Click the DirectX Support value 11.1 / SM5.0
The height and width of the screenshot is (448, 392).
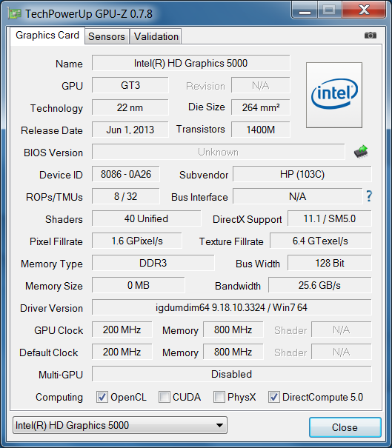[329, 219]
